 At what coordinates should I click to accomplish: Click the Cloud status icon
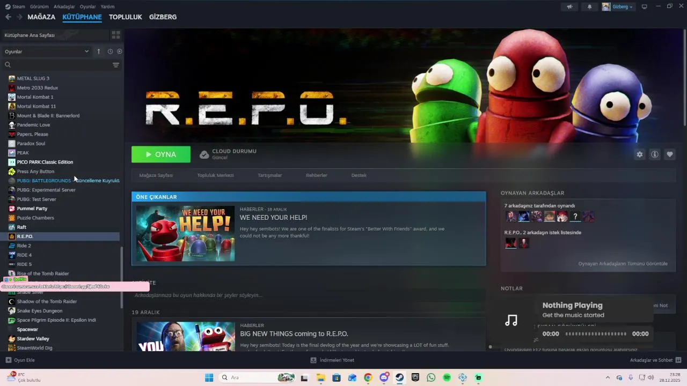click(204, 154)
